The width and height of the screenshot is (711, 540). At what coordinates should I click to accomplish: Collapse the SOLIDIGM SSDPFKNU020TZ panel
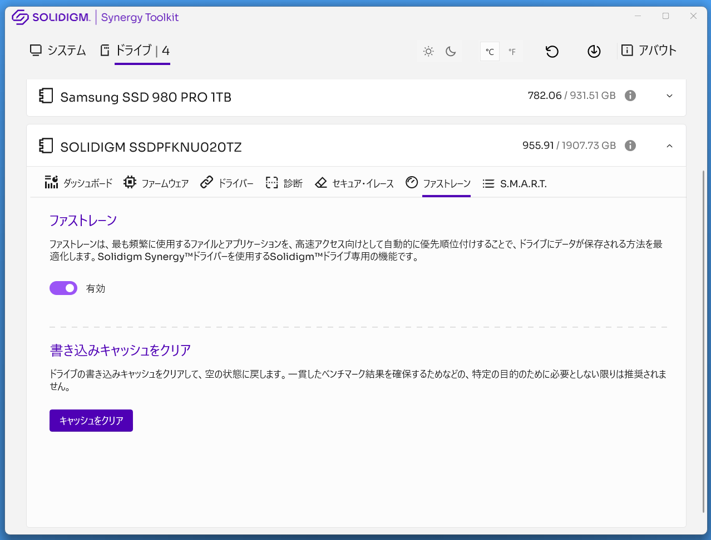tap(669, 146)
